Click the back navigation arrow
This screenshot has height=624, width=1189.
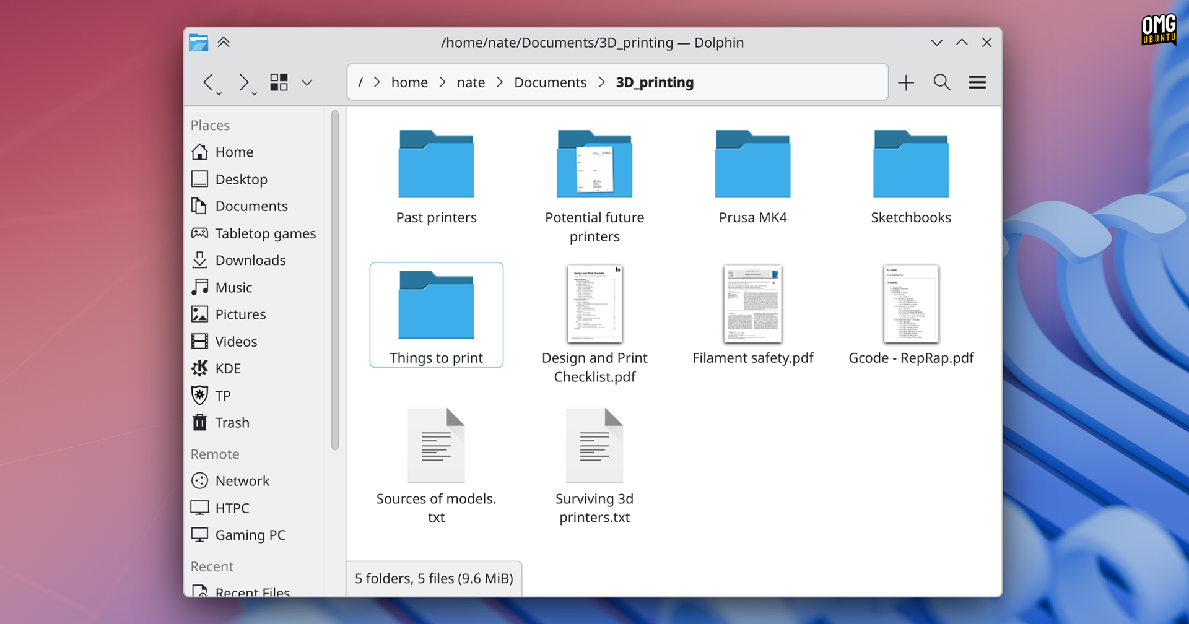pyautogui.click(x=209, y=82)
